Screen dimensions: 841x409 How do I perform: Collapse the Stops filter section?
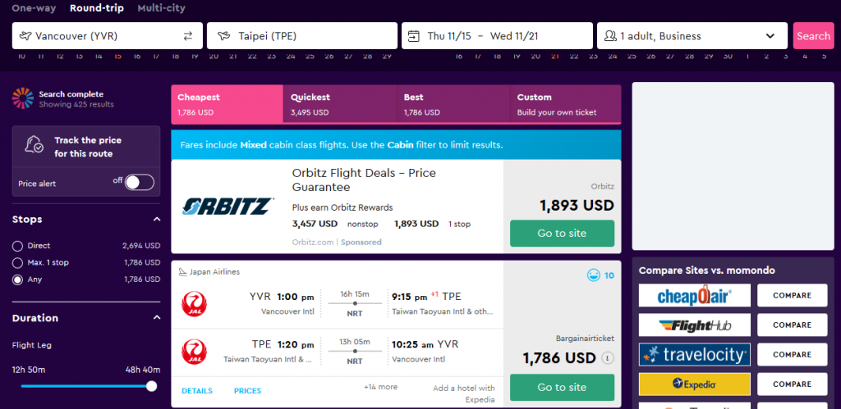pos(157,219)
